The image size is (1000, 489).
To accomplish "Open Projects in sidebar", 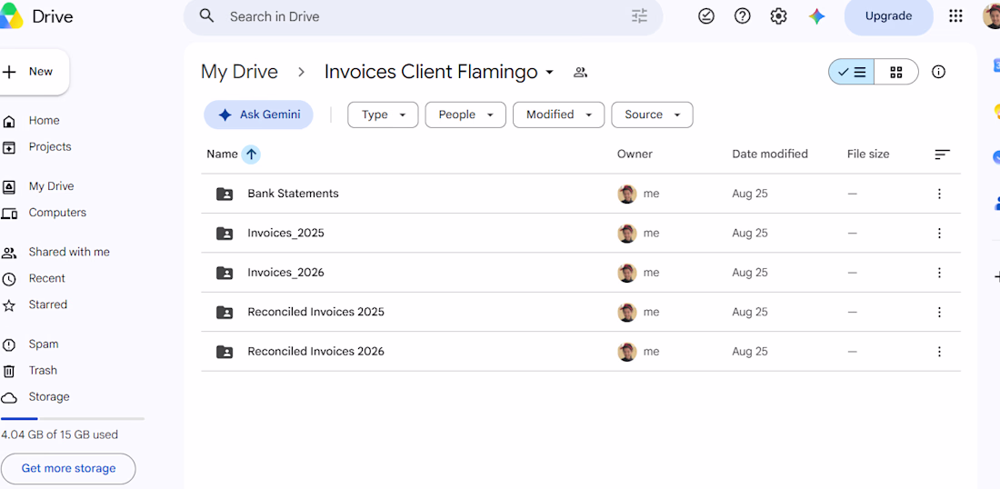I will 50,146.
